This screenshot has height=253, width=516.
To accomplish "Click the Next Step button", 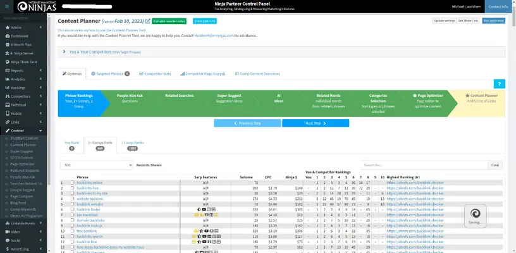I will coord(314,123).
